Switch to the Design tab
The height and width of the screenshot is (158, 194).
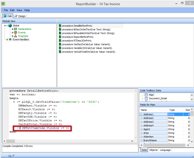click(x=20, y=16)
